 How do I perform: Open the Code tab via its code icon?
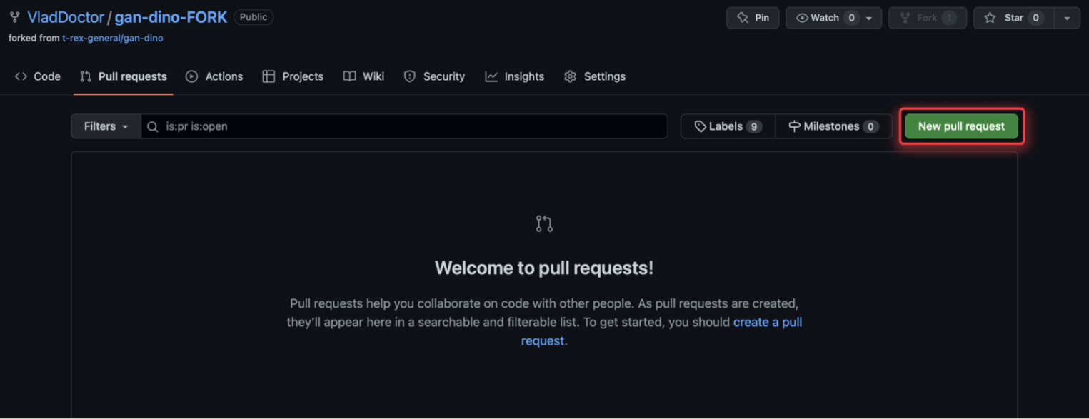(21, 76)
